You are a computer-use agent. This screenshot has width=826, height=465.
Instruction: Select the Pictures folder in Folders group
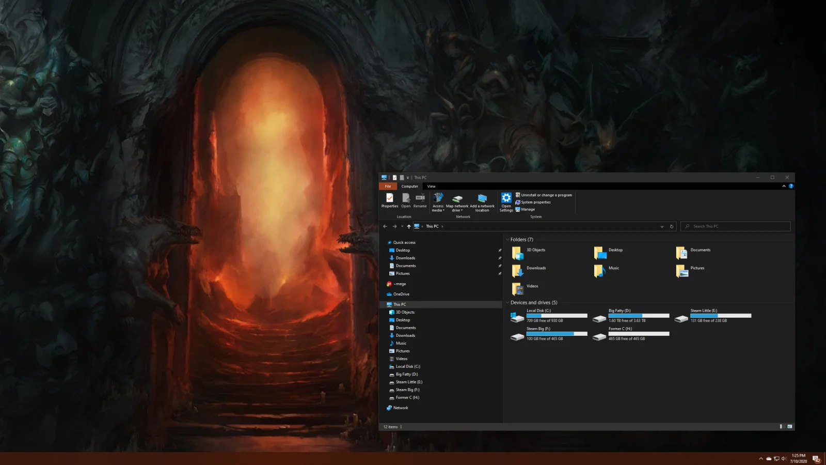[x=690, y=271]
